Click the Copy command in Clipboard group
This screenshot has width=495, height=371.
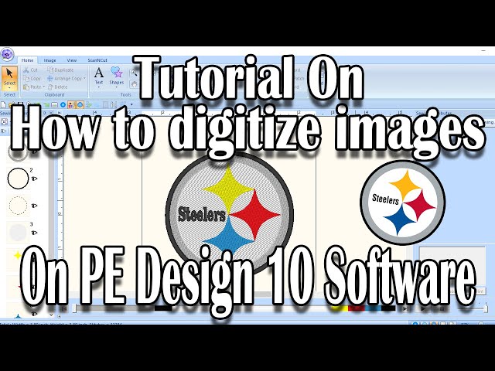(x=32, y=78)
